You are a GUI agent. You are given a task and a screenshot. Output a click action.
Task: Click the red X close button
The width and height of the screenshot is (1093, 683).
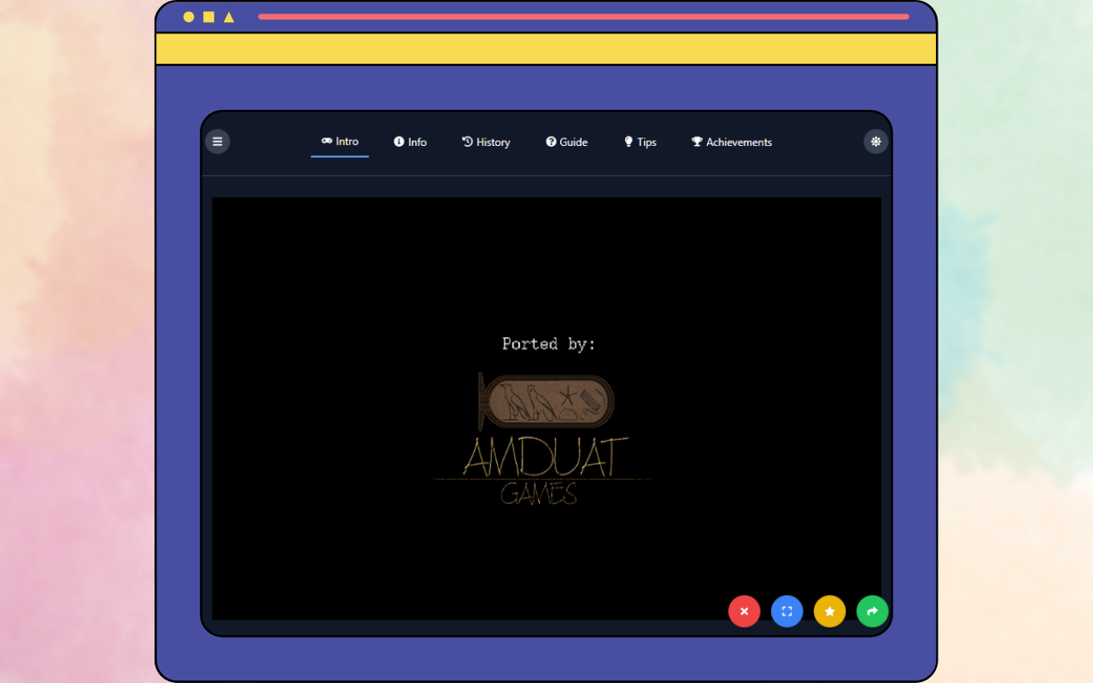tap(744, 611)
